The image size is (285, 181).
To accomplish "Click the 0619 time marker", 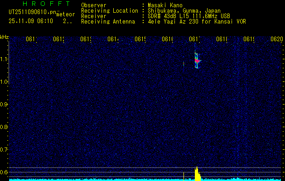I will (249, 39).
